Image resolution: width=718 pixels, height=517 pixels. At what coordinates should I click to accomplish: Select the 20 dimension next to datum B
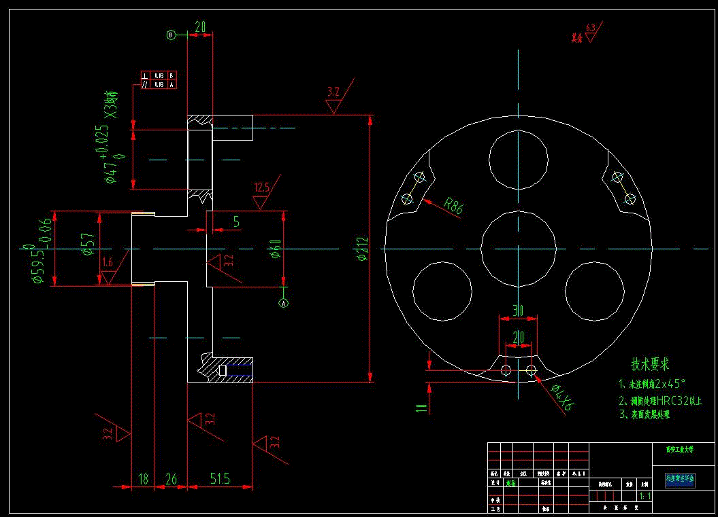[200, 27]
